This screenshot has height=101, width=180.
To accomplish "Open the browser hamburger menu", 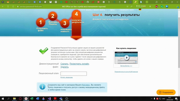I will click(x=162, y=2).
